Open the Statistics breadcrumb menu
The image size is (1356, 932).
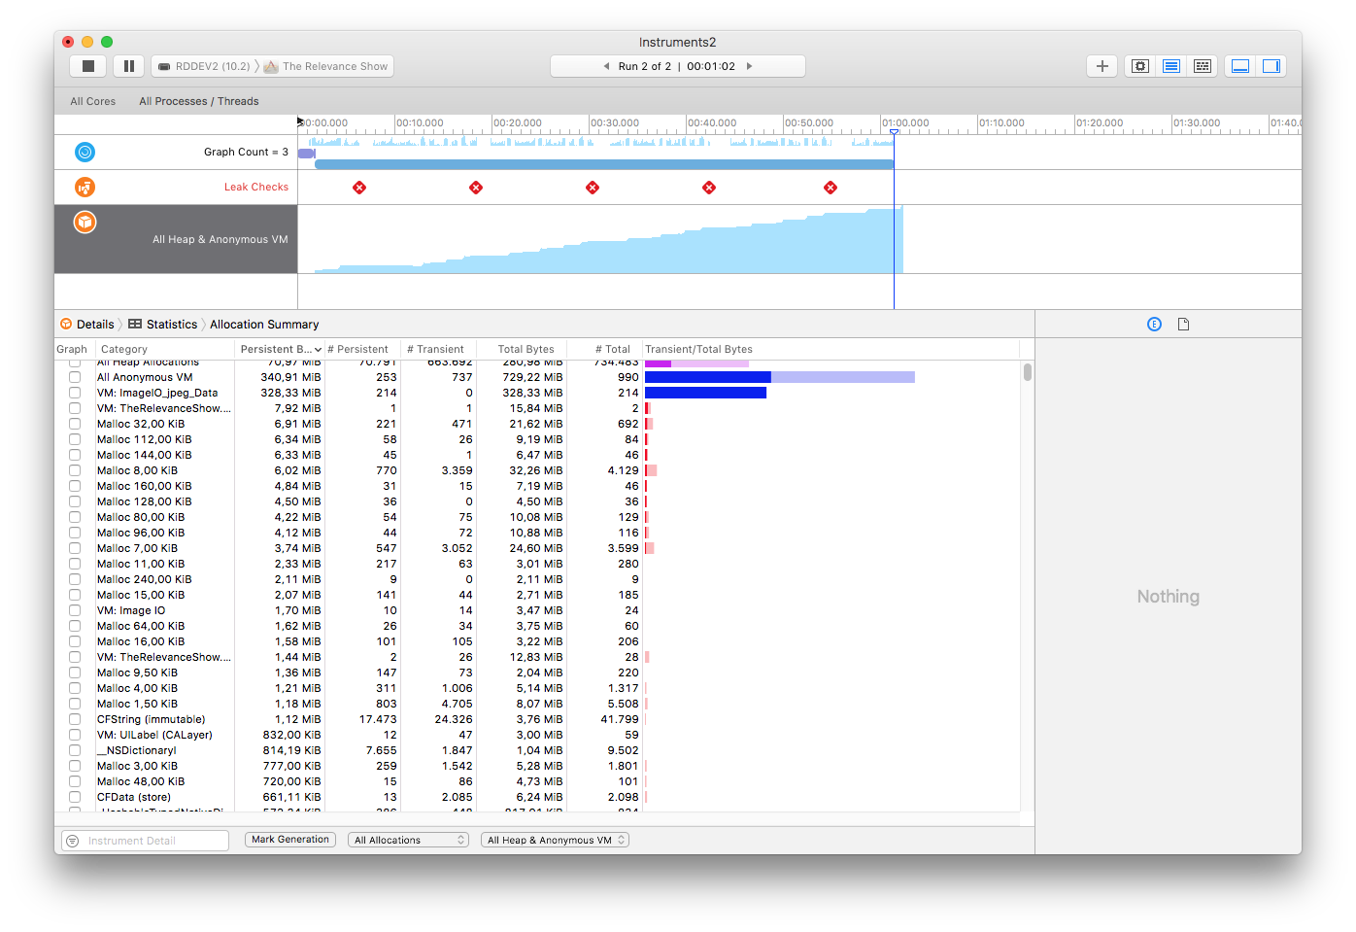click(x=163, y=325)
